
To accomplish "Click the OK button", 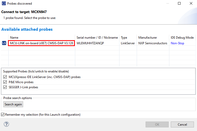I will 157,125.
